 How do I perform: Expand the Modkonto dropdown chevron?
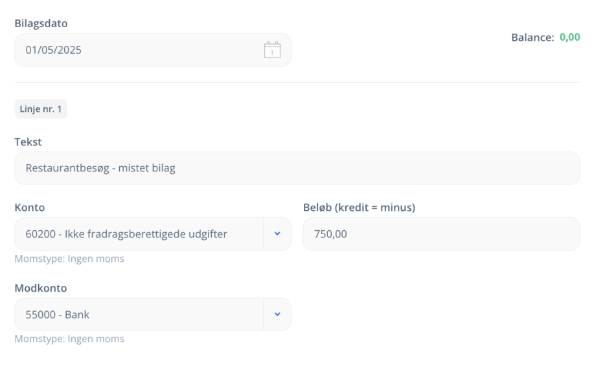point(277,314)
